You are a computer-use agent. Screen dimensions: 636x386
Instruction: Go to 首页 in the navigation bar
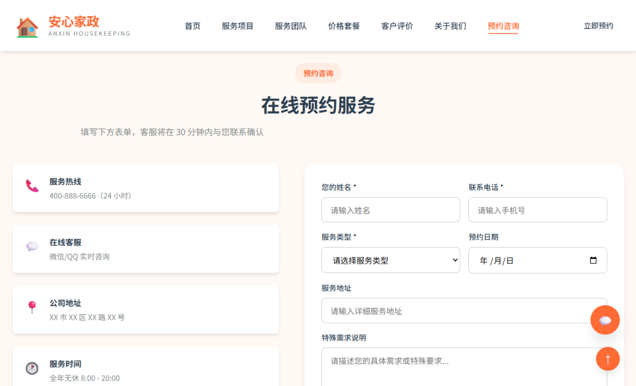[193, 26]
